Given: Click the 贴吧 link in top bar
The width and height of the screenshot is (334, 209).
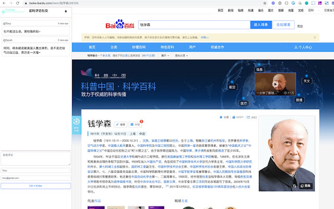Looking at the screenshot, I should pyautogui.click(x=240, y=10).
